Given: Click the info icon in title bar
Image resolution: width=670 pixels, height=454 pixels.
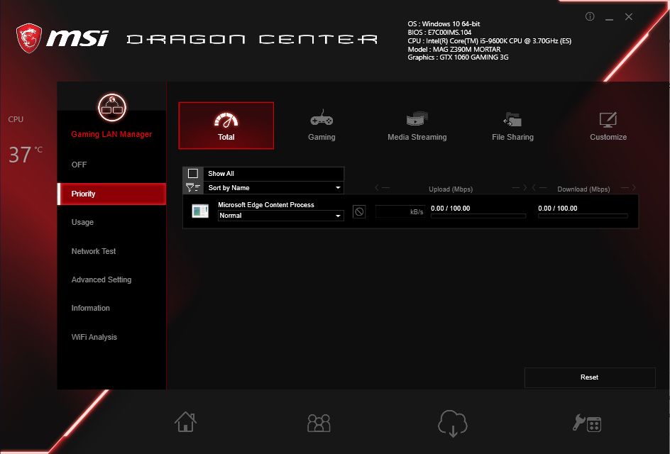Looking at the screenshot, I should (x=590, y=17).
